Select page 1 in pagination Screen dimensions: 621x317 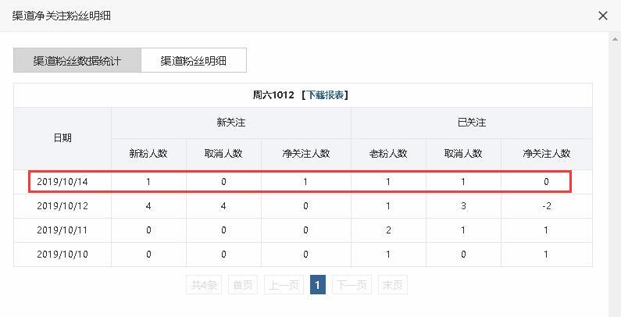[317, 285]
